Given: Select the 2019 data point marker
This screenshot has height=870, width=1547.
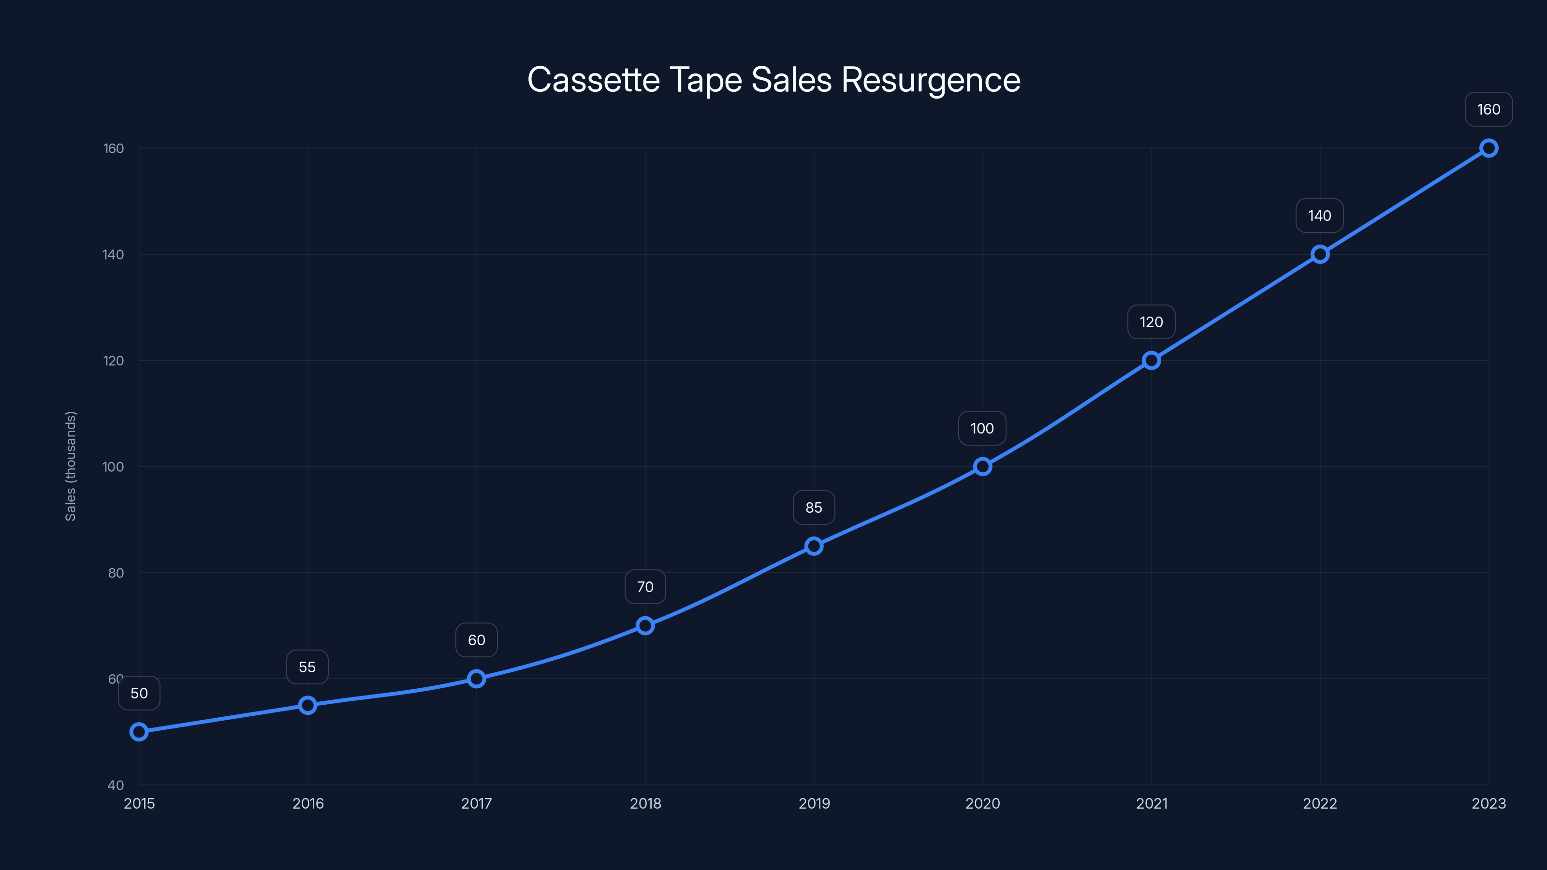Looking at the screenshot, I should pyautogui.click(x=814, y=546).
